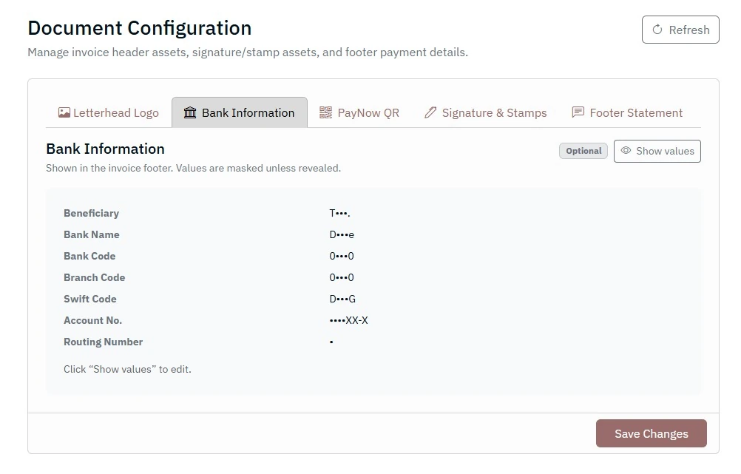Open the Letterhead Logo tab
741x474 pixels.
pos(109,113)
